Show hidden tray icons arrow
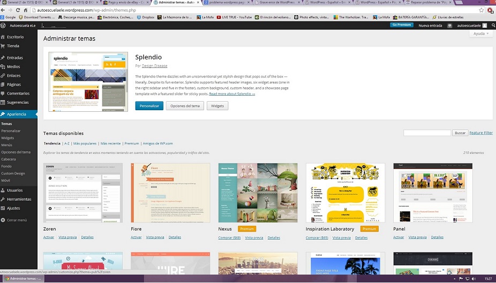Image resolution: width=496 pixels, height=283 pixels. pos(455,279)
